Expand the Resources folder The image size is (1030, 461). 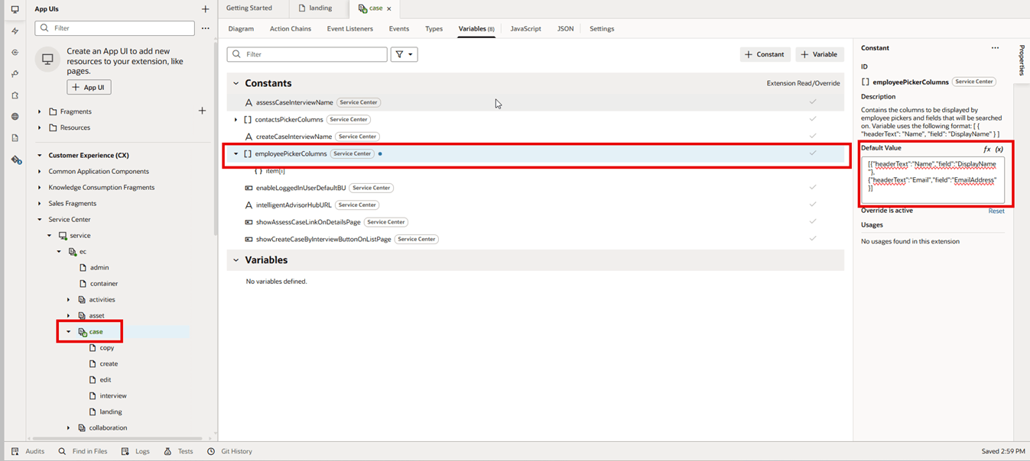click(x=40, y=127)
